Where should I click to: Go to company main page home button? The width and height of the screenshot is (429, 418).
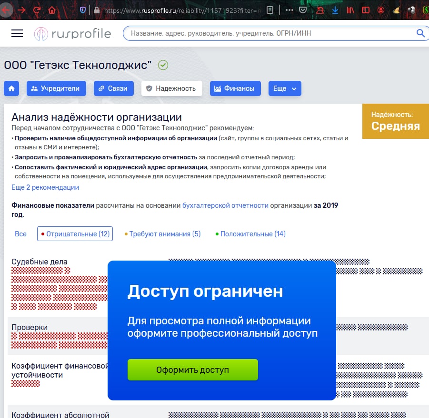(x=11, y=88)
